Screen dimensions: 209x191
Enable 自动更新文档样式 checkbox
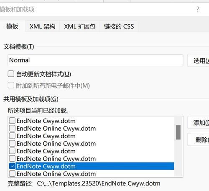point(11,74)
